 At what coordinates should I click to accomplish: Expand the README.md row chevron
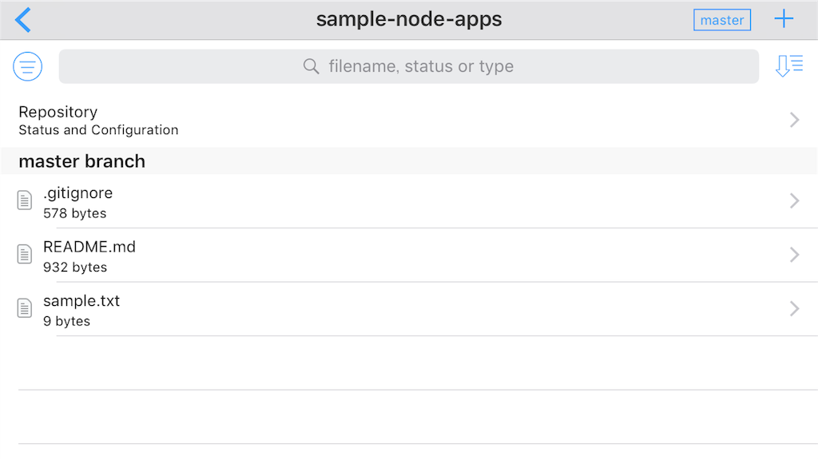click(794, 255)
